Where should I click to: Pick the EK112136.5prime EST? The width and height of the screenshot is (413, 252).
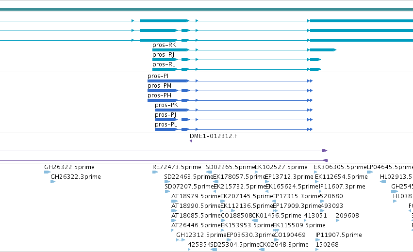(x=246, y=206)
